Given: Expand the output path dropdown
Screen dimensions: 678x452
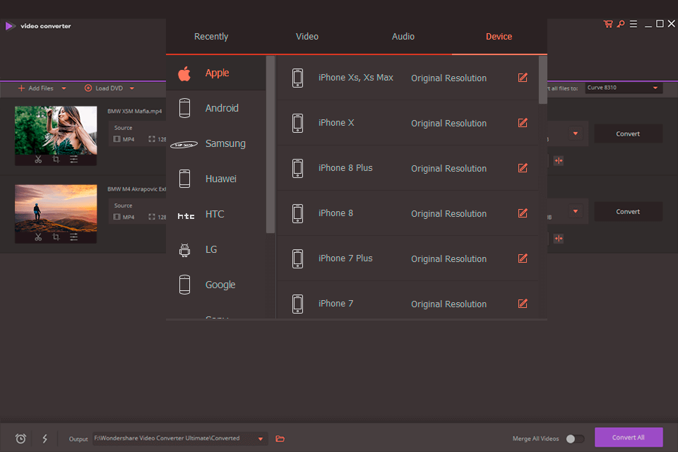Looking at the screenshot, I should point(261,439).
